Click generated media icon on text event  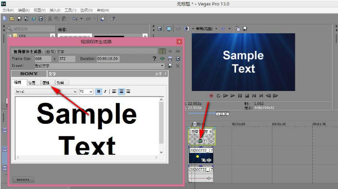point(200,141)
